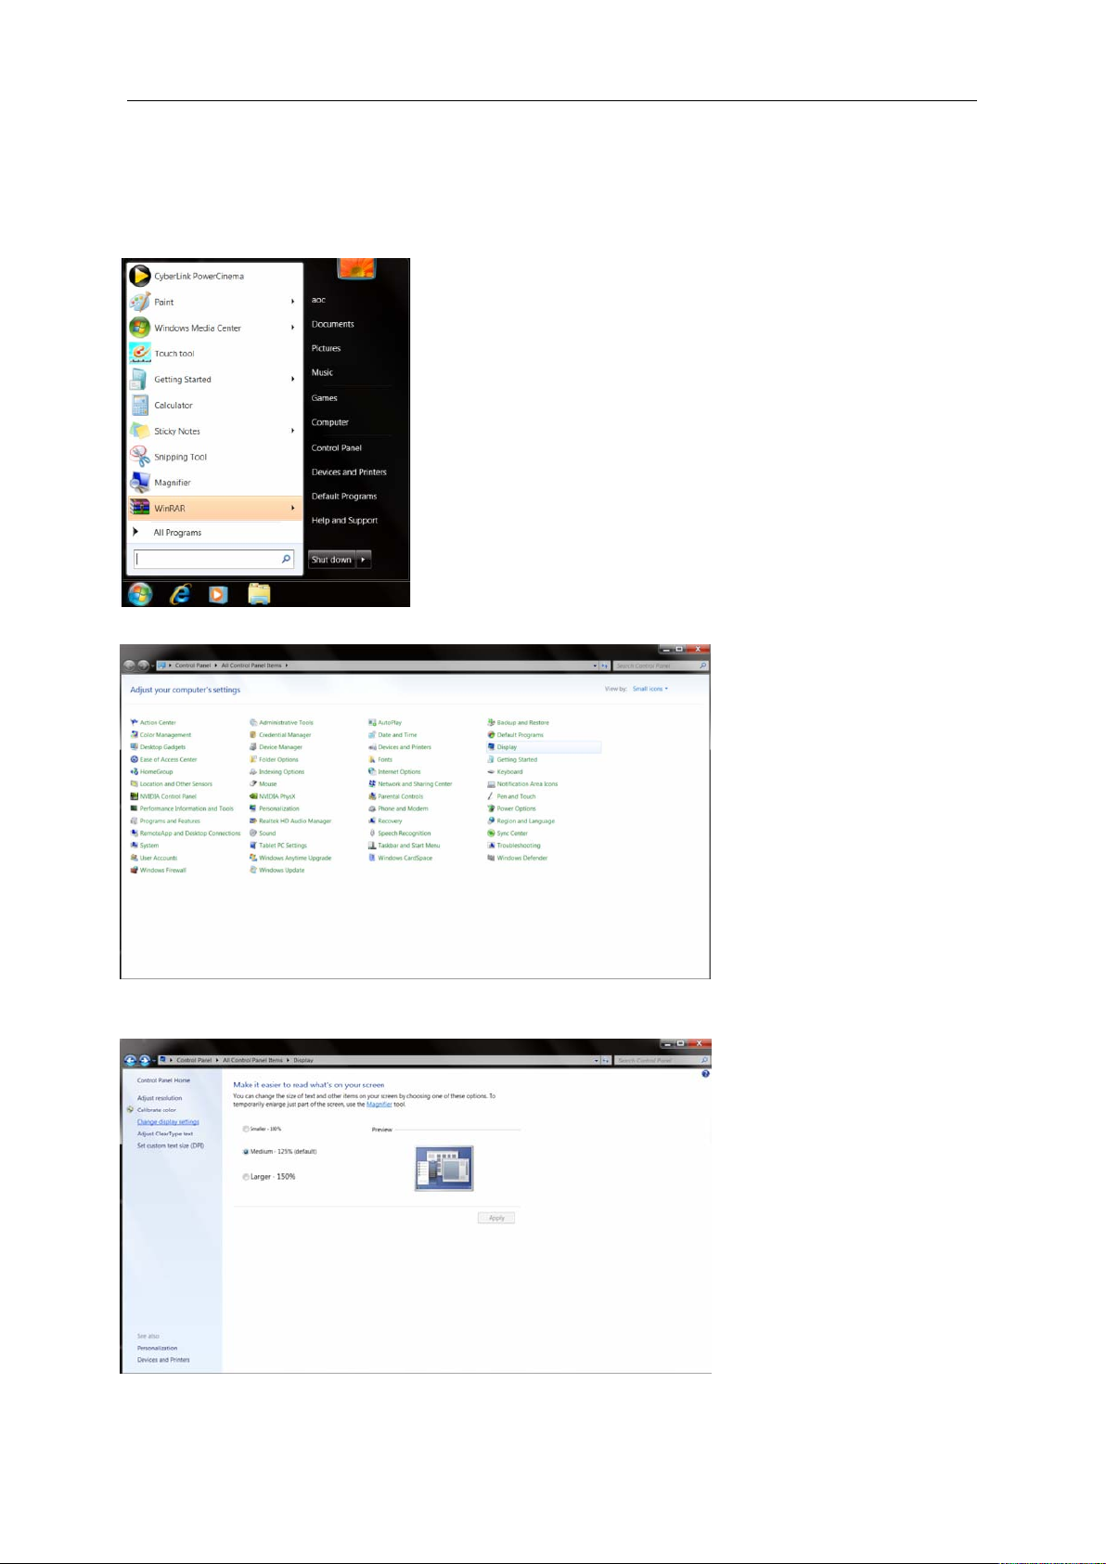Expand Sticky Notes submenu arrow
The width and height of the screenshot is (1106, 1564).
click(x=292, y=432)
